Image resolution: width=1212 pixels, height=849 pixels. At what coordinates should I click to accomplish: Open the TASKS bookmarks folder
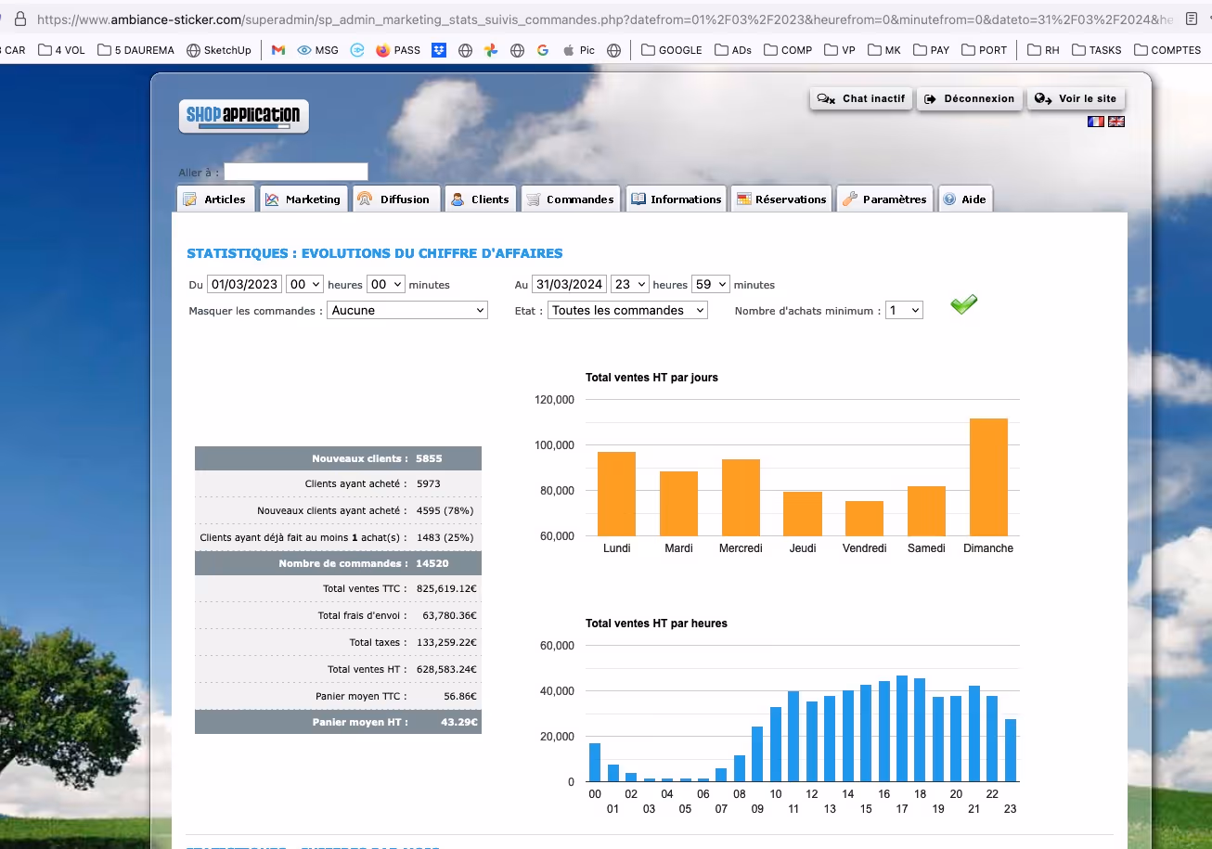(1097, 50)
